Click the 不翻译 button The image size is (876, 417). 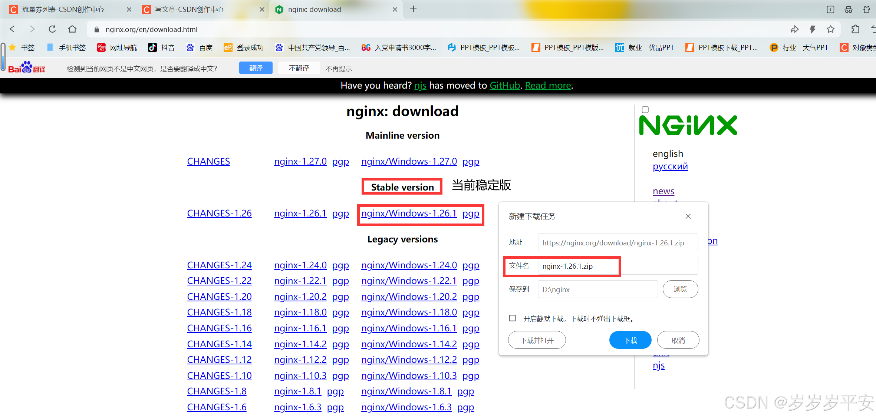pyautogui.click(x=299, y=68)
